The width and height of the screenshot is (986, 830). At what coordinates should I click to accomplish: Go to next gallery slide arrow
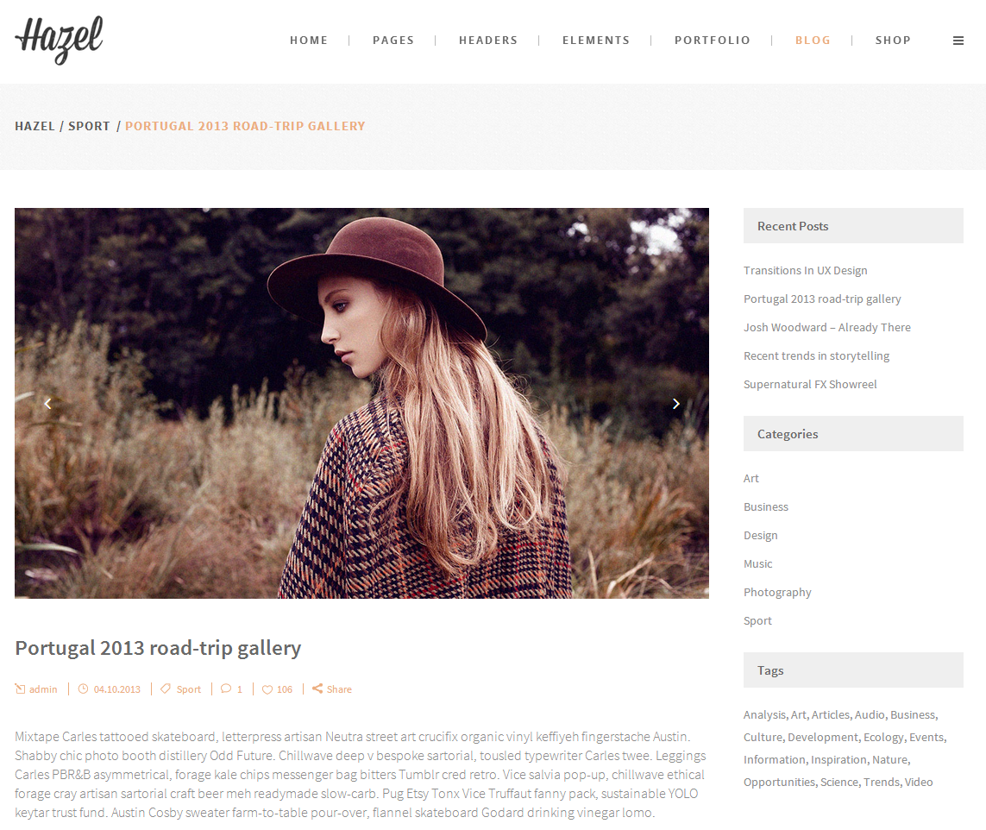[x=676, y=404]
